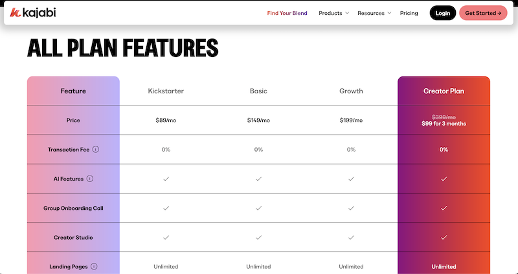518x274 pixels.
Task: Select the Creator Plan column header
Action: (x=444, y=91)
